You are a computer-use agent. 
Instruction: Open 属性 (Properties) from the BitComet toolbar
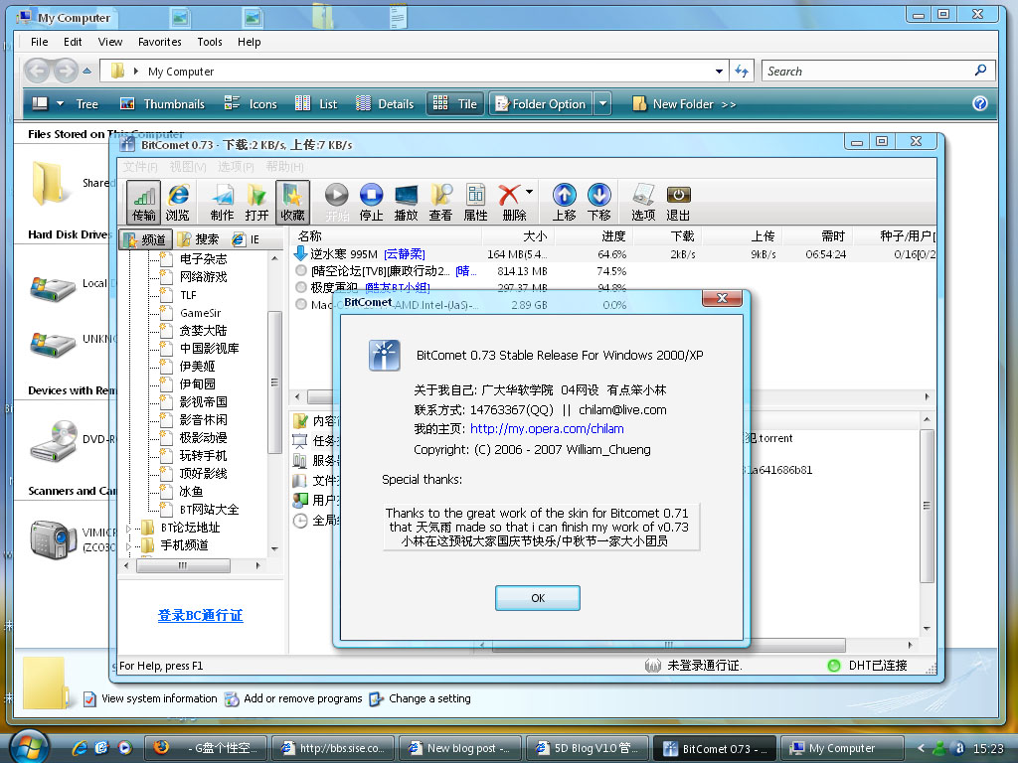475,202
